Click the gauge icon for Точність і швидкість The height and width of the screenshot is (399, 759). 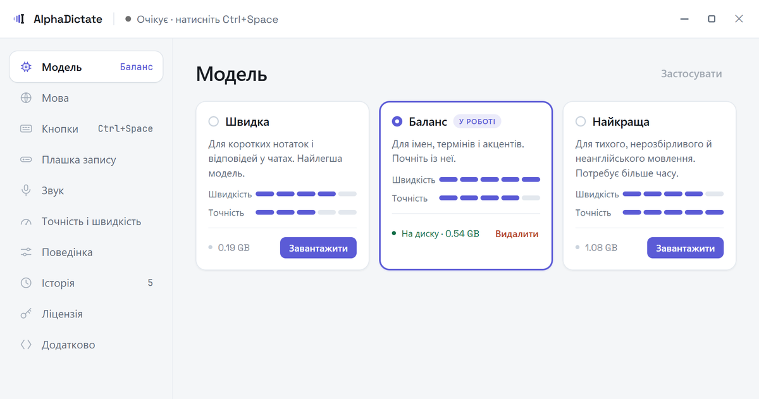click(26, 221)
